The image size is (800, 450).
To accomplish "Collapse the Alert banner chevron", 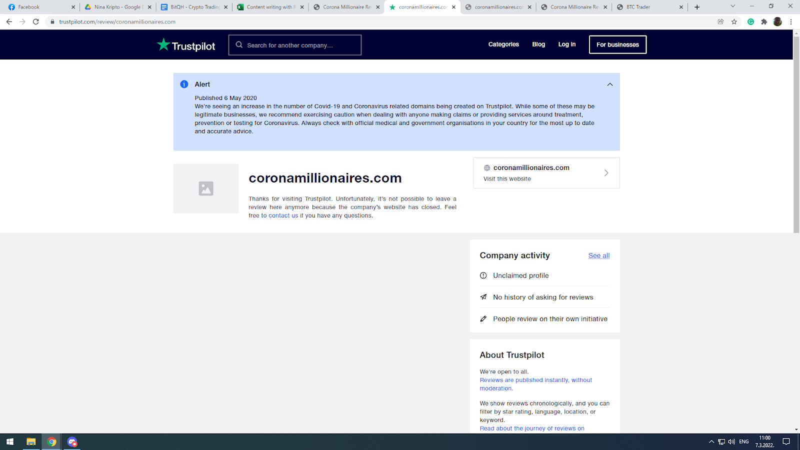I will point(610,84).
